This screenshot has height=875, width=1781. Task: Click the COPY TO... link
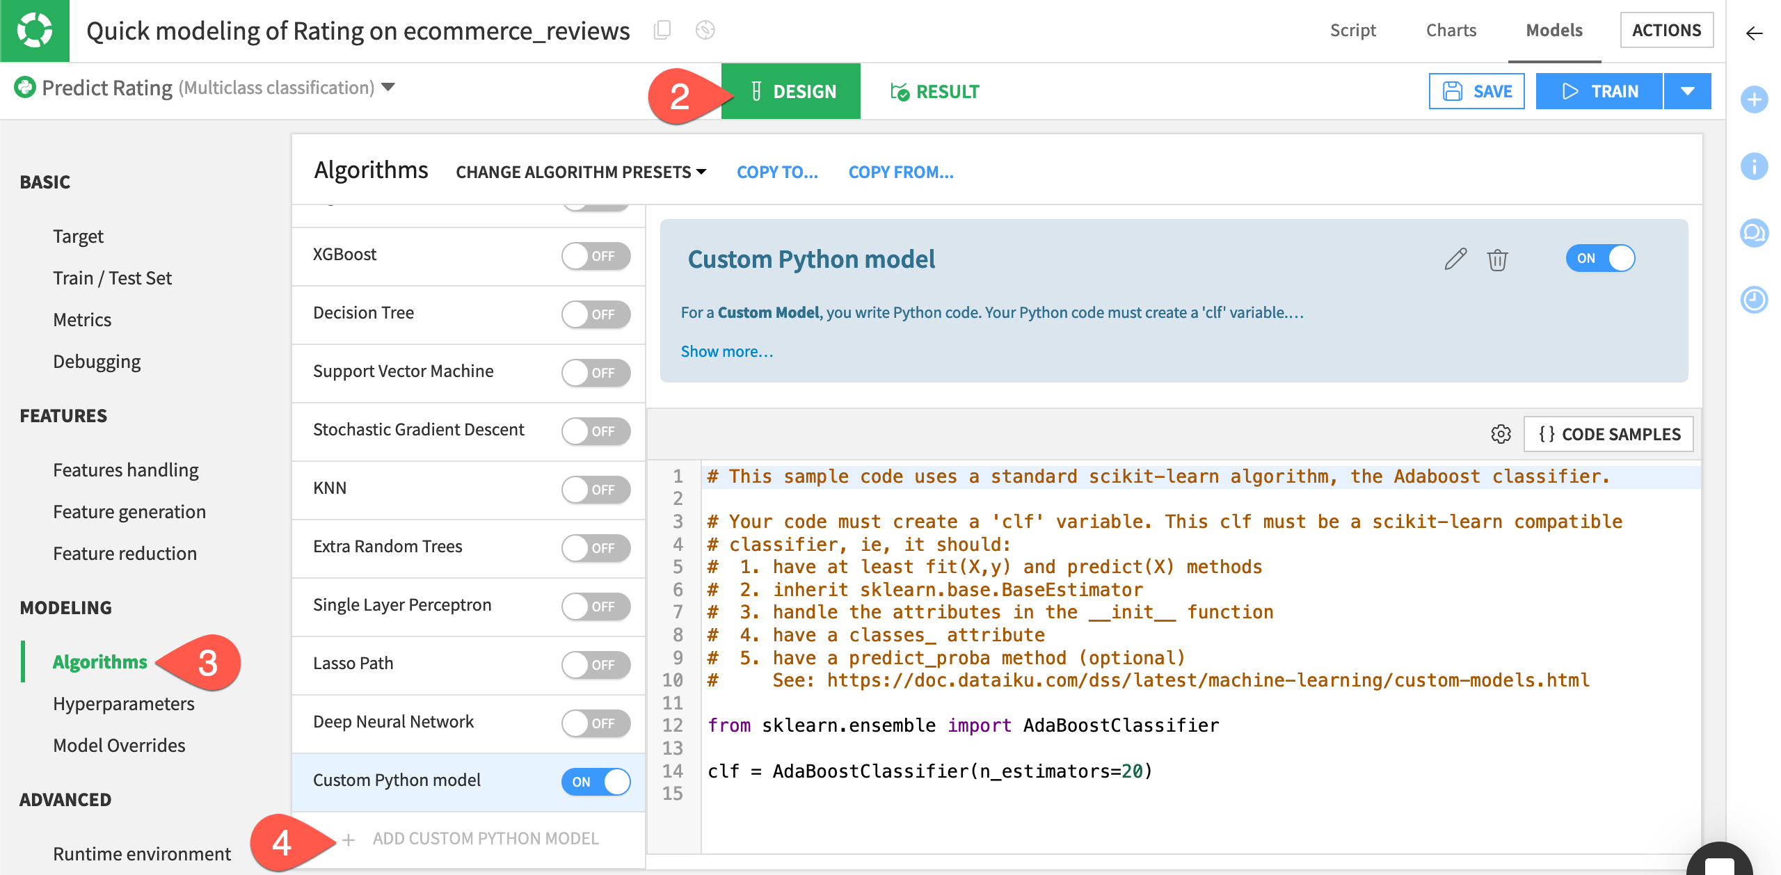click(778, 171)
